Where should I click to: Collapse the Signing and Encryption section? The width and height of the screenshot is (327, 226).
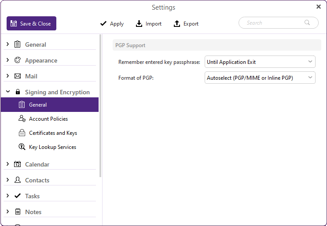[8, 91]
